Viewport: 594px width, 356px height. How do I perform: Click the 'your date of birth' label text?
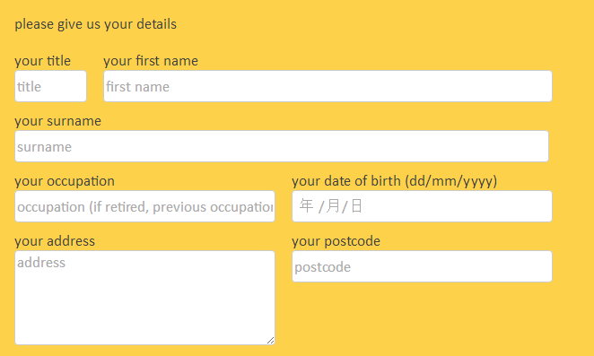346,181
